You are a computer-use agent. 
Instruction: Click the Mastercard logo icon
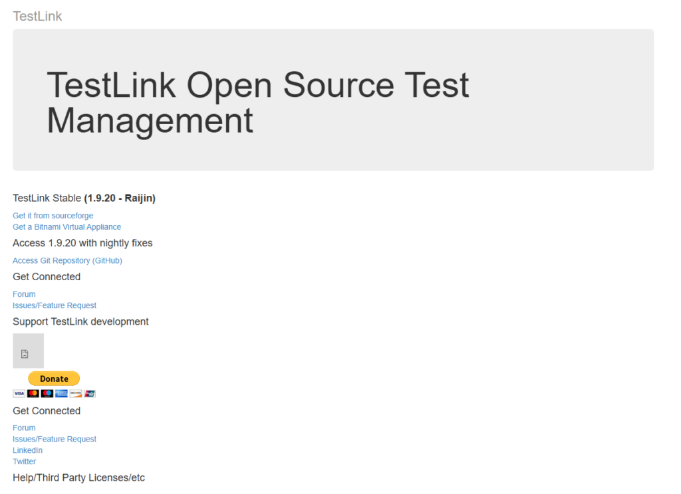33,394
